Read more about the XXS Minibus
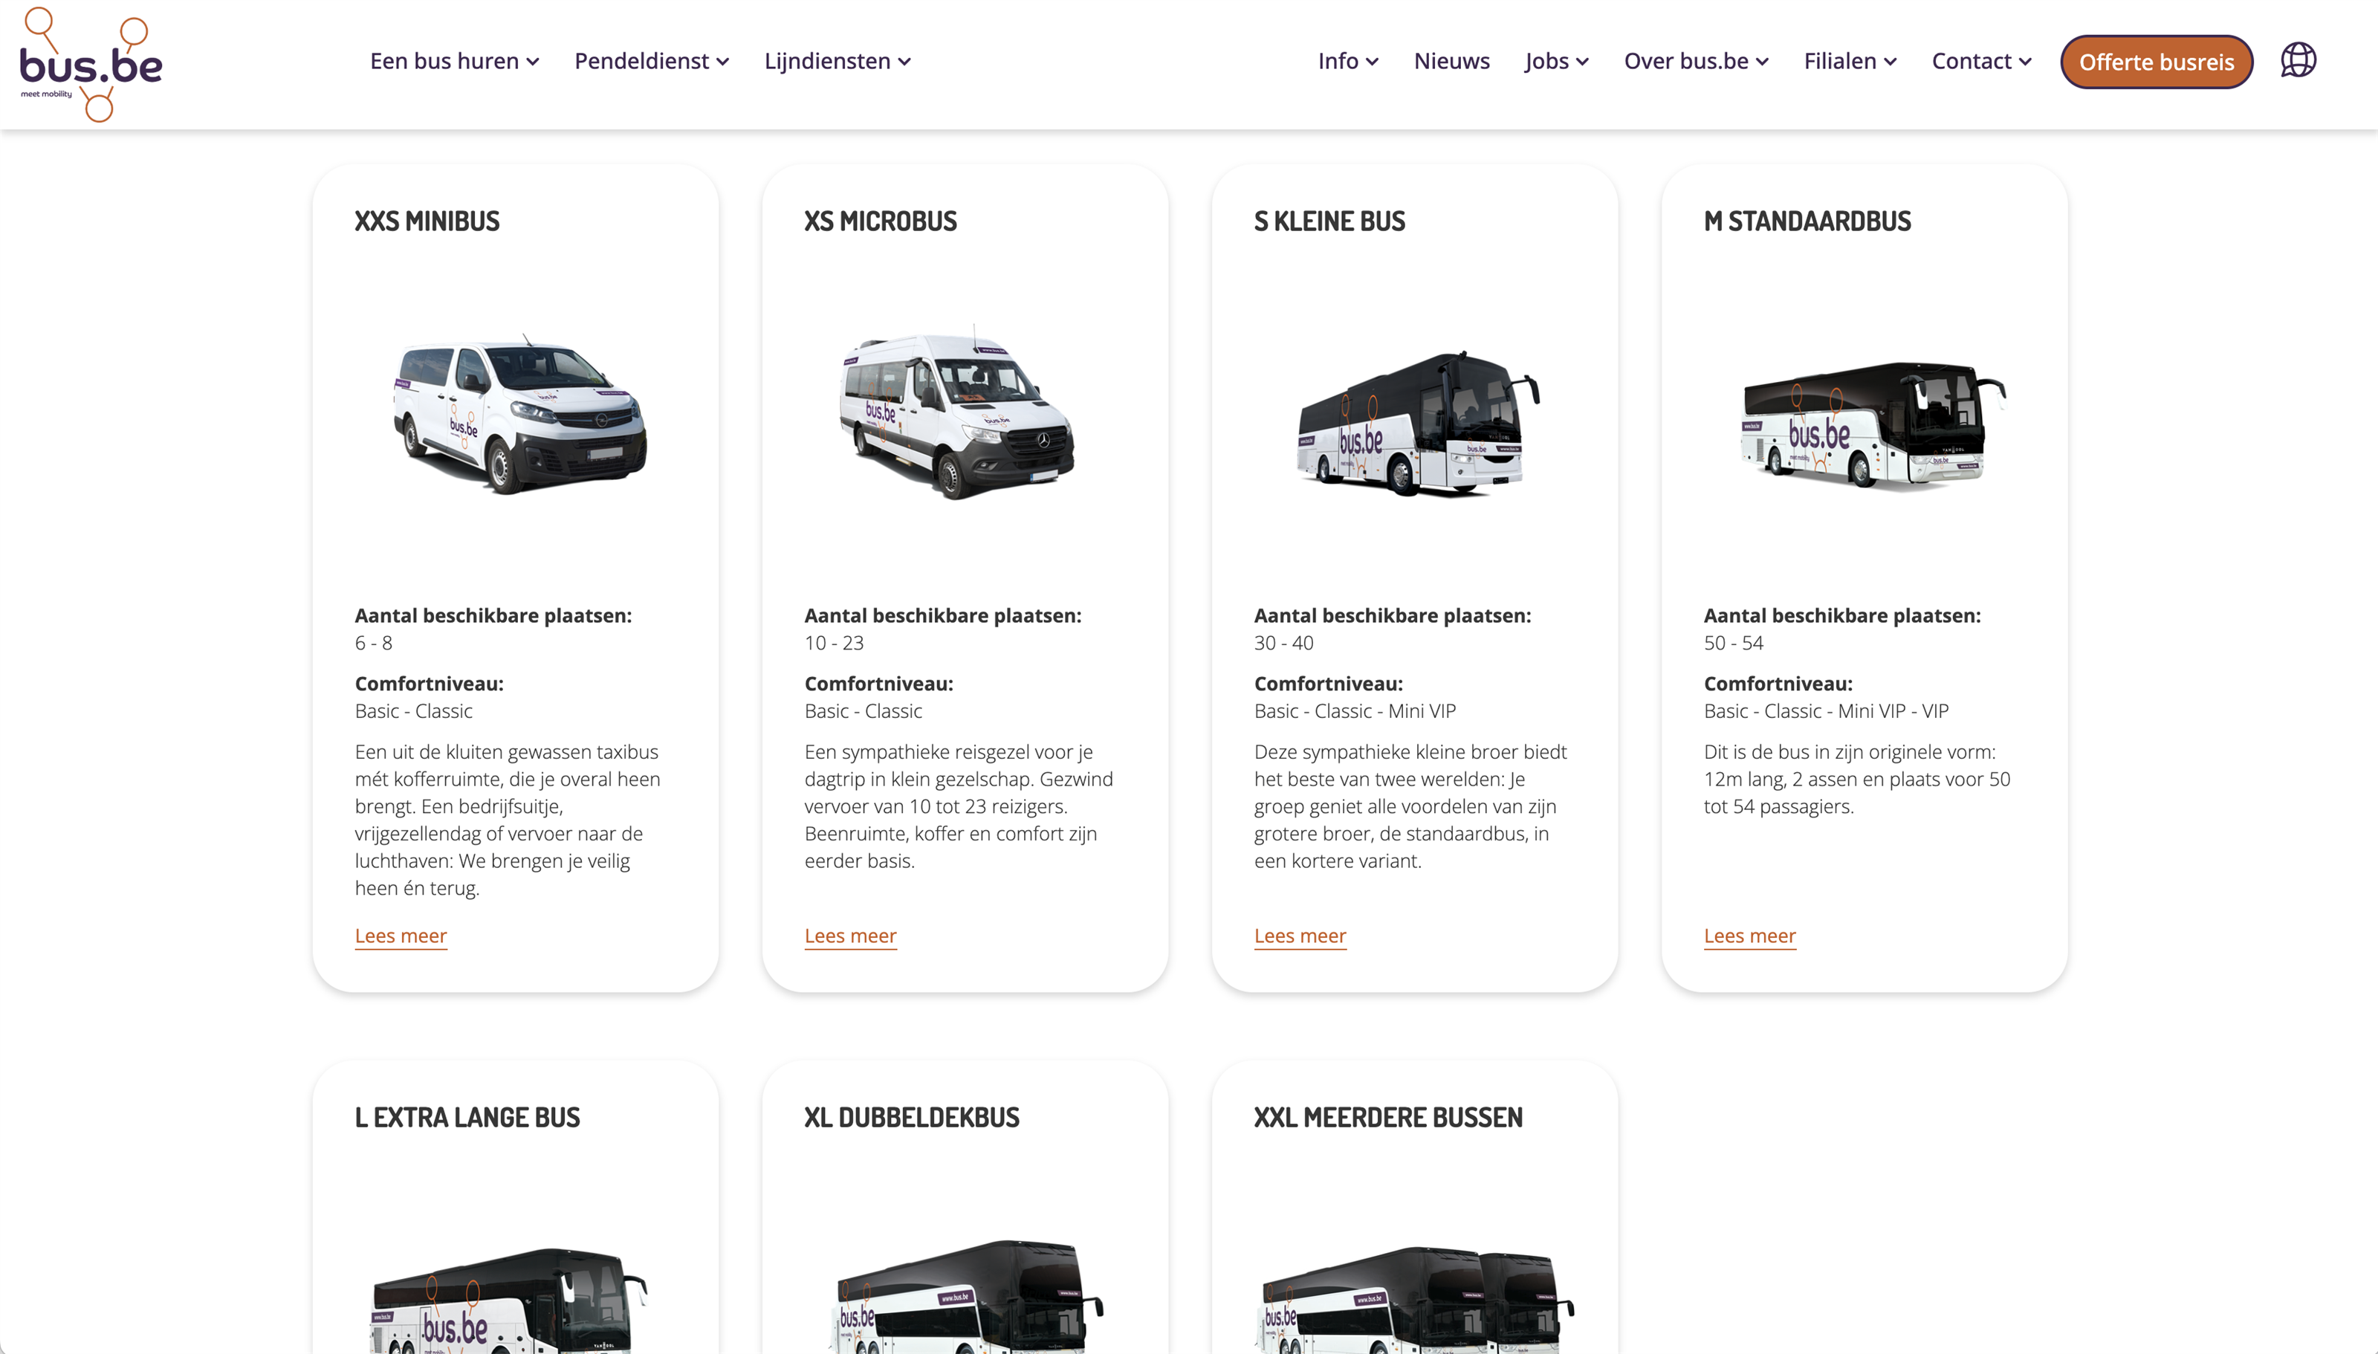The image size is (2378, 1354). 401,936
